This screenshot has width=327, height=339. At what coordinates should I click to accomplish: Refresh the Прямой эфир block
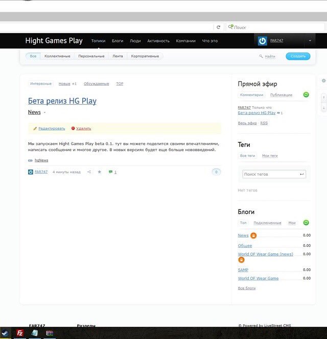click(x=306, y=94)
